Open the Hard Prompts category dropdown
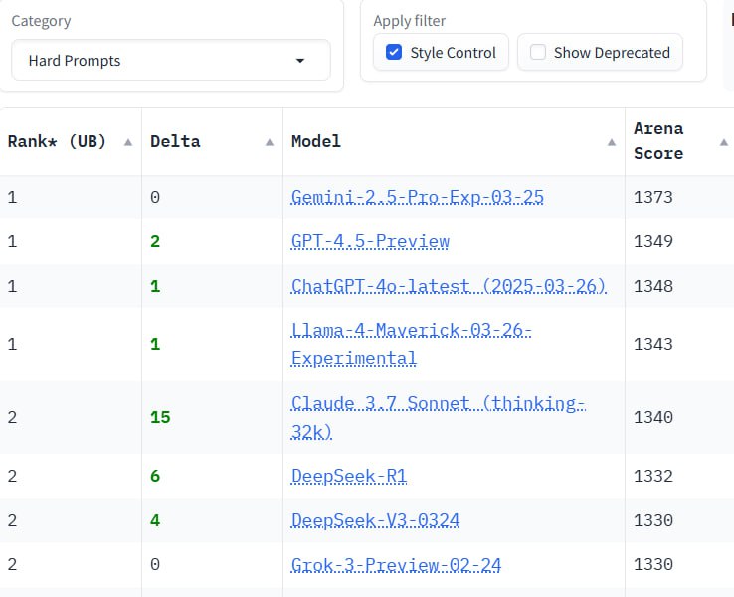734x597 pixels. click(171, 61)
